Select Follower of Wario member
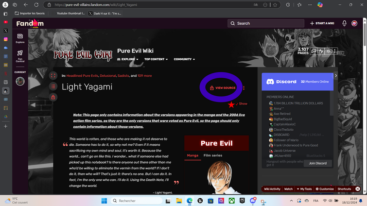This screenshot has width=367, height=206. [x=286, y=140]
